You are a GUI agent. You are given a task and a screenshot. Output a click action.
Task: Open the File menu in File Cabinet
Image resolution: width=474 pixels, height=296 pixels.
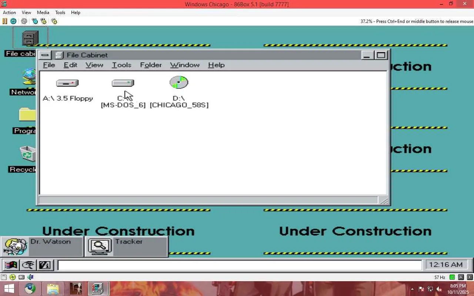coord(49,65)
